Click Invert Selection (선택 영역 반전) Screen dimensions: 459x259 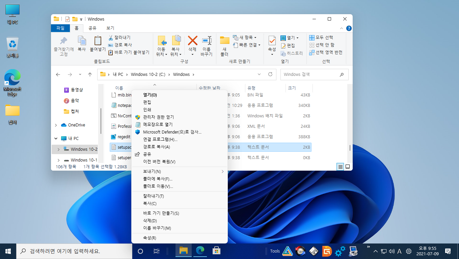pyautogui.click(x=326, y=52)
